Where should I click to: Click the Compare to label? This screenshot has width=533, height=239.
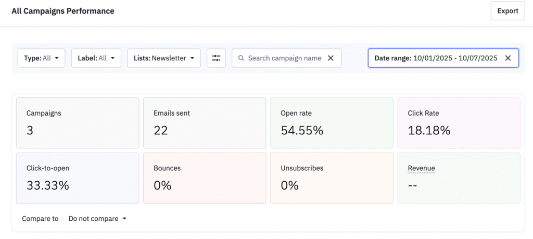(40, 219)
